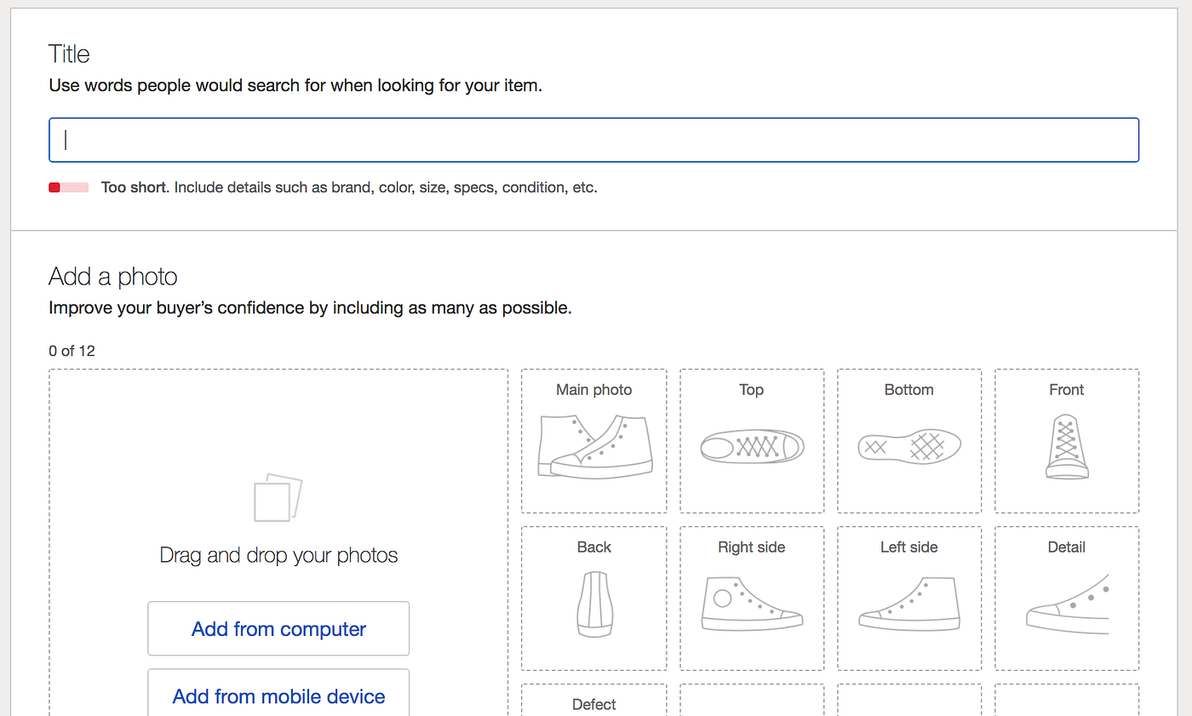Click the Add from mobile device button
Screen dimensions: 1192x716
(278, 696)
